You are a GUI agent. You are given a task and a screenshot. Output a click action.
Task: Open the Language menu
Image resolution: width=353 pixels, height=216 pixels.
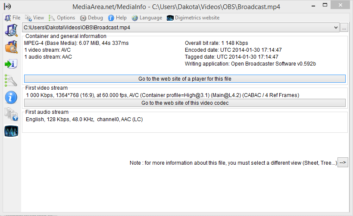(147, 18)
